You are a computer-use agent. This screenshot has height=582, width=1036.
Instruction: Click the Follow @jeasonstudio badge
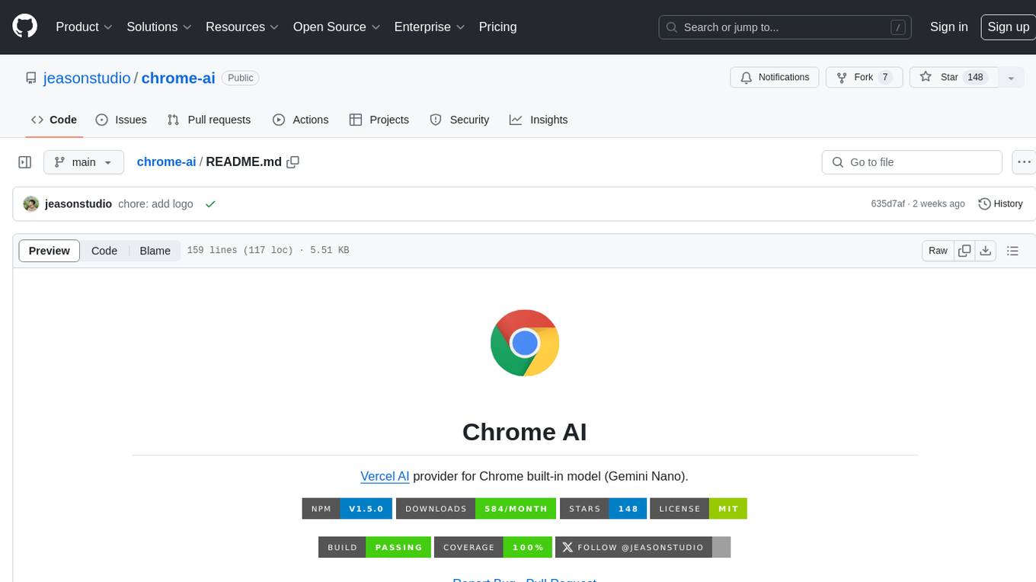(x=643, y=547)
